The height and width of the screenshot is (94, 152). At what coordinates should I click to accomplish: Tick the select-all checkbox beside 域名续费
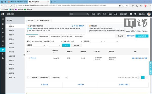tap(28, 78)
